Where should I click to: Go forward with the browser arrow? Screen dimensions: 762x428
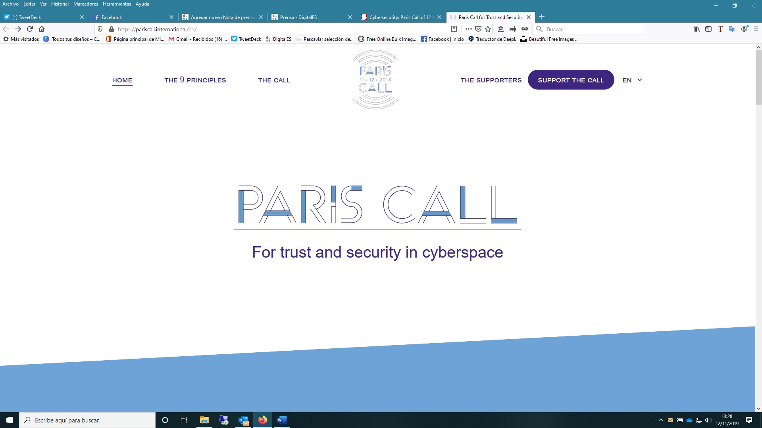pyautogui.click(x=18, y=29)
